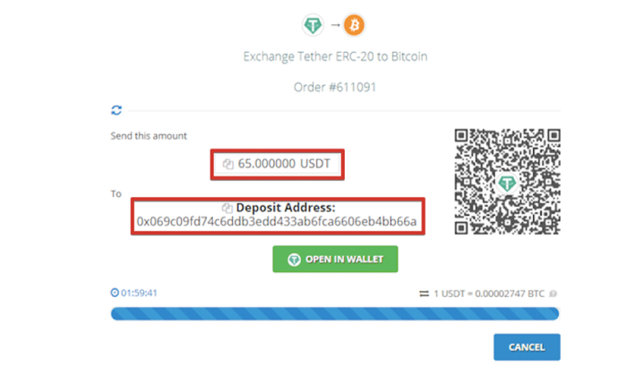627x366 pixels.
Task: Click the Tether icon inside Open in Wallet
Action: click(x=294, y=260)
